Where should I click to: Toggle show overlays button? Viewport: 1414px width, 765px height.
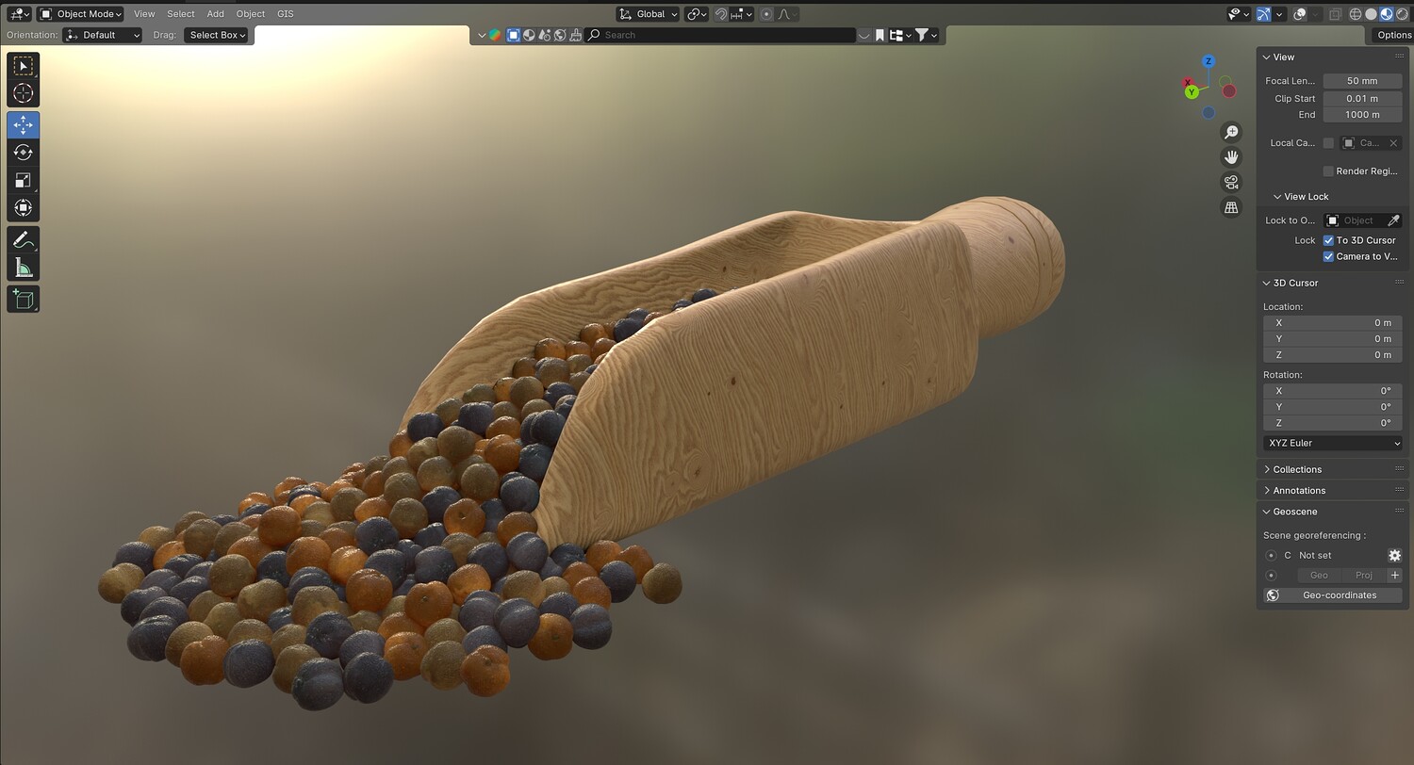pyautogui.click(x=1300, y=14)
